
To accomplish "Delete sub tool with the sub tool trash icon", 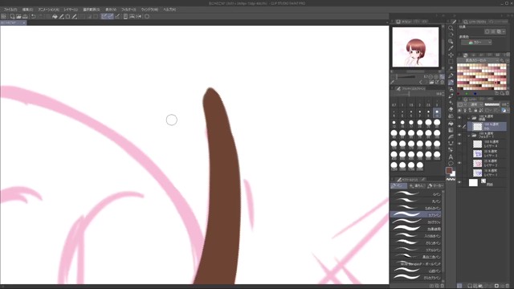I will 442,286.
